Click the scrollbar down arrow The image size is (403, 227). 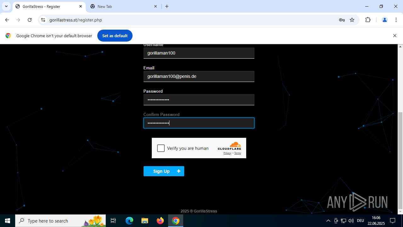click(x=400, y=212)
